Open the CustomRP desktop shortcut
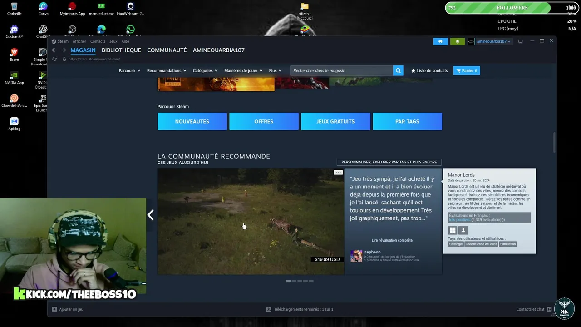Image resolution: width=581 pixels, height=327 pixels. point(14,32)
